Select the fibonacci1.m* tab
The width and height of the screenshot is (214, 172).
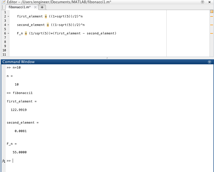click(x=19, y=7)
